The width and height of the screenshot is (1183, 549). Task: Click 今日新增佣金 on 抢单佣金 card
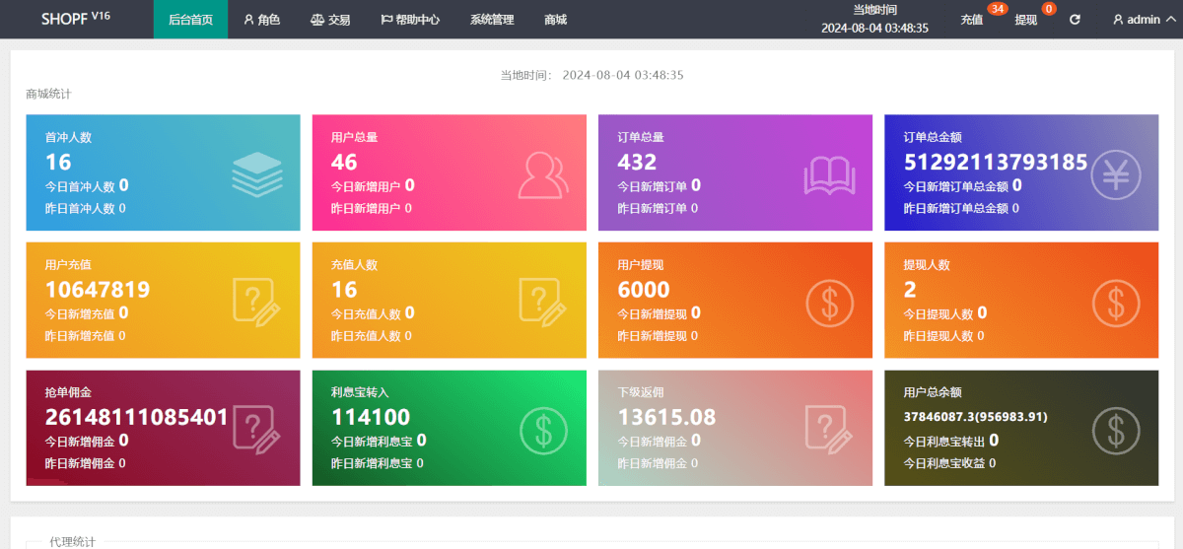[80, 441]
